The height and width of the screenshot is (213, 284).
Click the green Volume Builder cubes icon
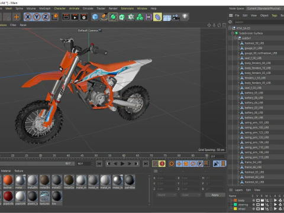click(140, 17)
